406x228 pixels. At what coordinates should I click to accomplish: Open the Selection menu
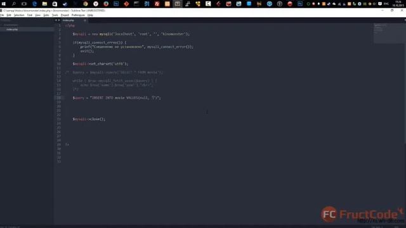click(x=19, y=15)
